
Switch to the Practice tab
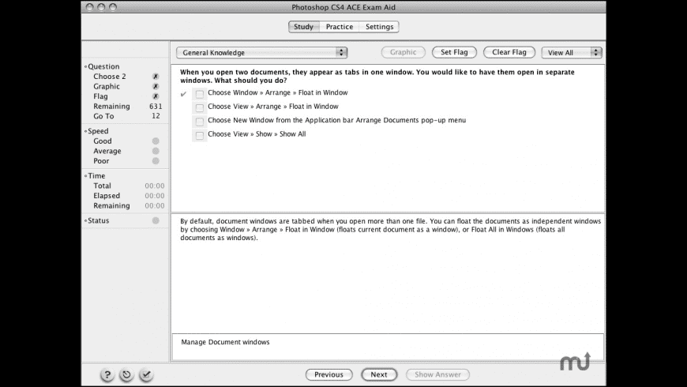click(340, 27)
